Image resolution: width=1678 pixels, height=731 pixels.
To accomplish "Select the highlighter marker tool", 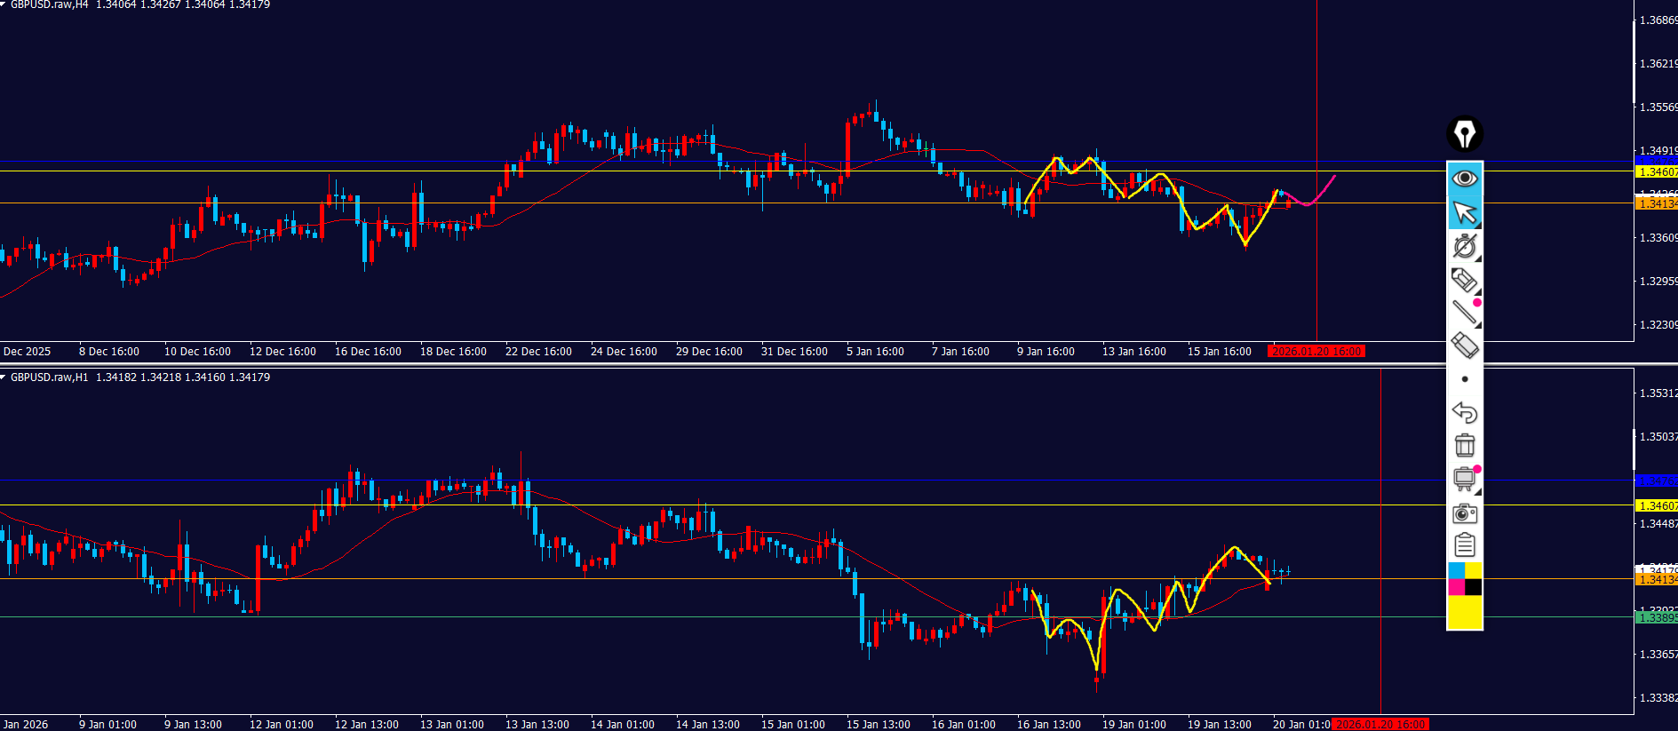I will (x=1464, y=280).
